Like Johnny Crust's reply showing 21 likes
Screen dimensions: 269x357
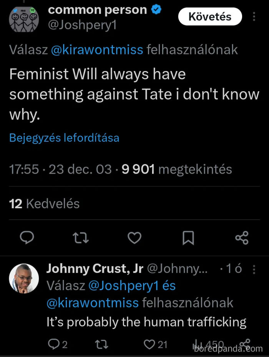tap(149, 344)
